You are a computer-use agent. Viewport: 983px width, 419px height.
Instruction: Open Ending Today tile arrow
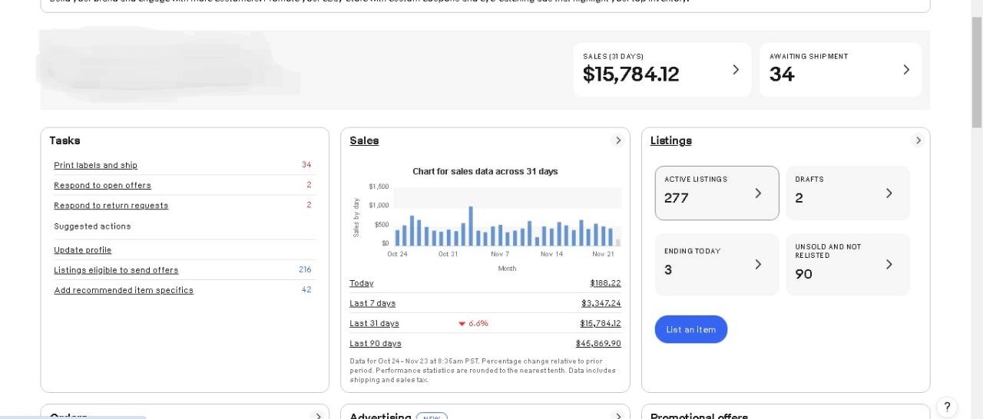click(x=758, y=265)
